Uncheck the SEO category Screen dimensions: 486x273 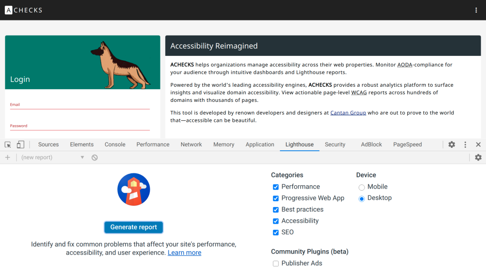tap(276, 232)
